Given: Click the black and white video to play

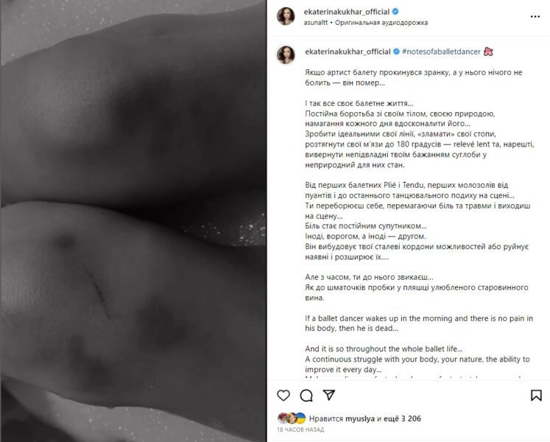Looking at the screenshot, I should pyautogui.click(x=133, y=221).
